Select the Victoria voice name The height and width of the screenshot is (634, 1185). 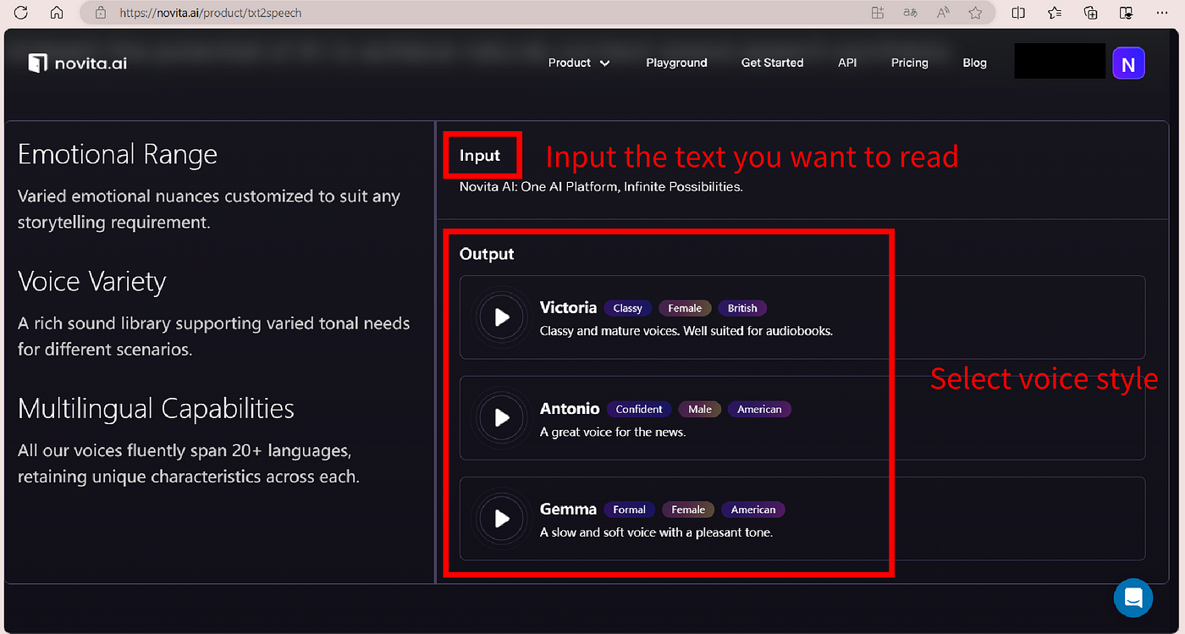[x=568, y=307]
